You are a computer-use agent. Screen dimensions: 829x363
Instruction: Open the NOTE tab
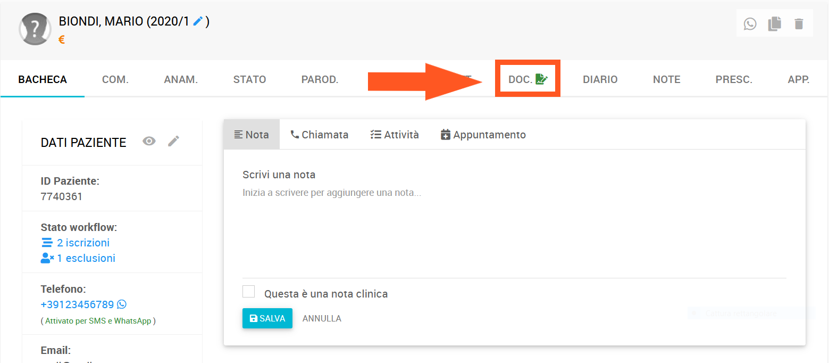(x=667, y=80)
